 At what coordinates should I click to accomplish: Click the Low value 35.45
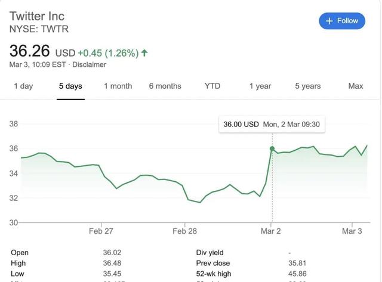click(x=112, y=274)
